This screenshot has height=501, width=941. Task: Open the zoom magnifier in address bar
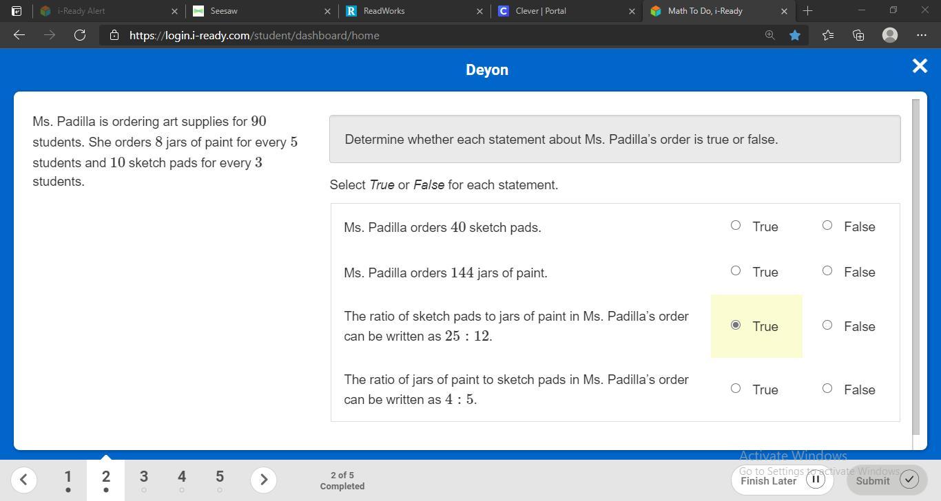click(x=769, y=35)
